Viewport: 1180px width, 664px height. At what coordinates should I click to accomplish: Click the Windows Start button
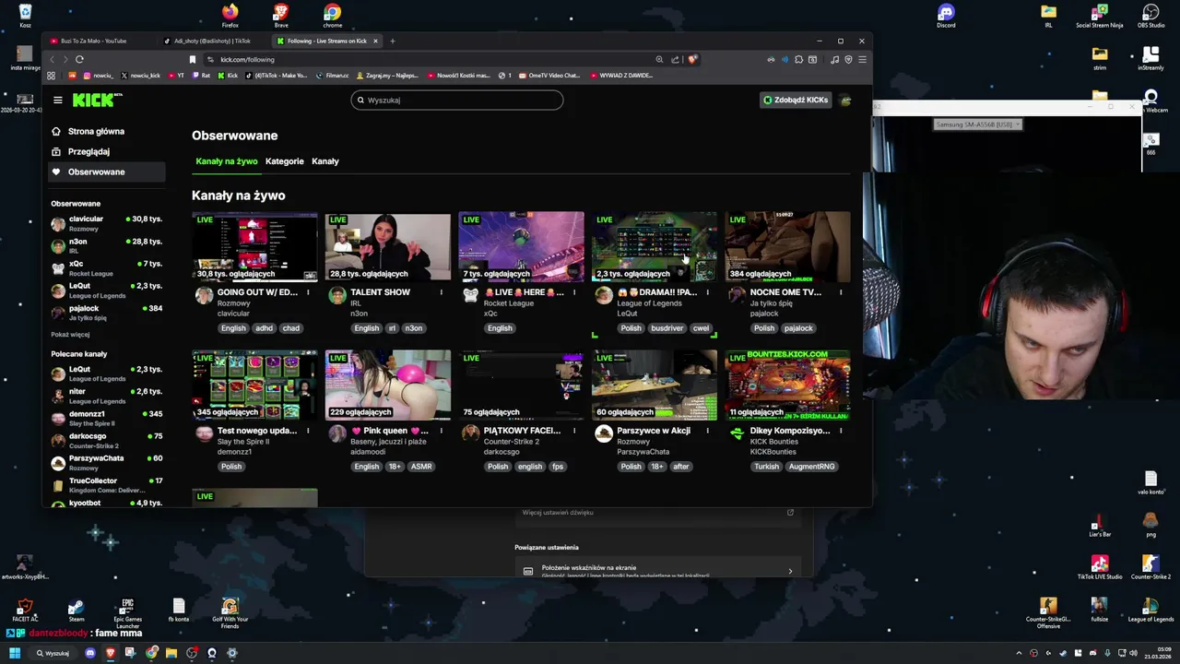(15, 653)
